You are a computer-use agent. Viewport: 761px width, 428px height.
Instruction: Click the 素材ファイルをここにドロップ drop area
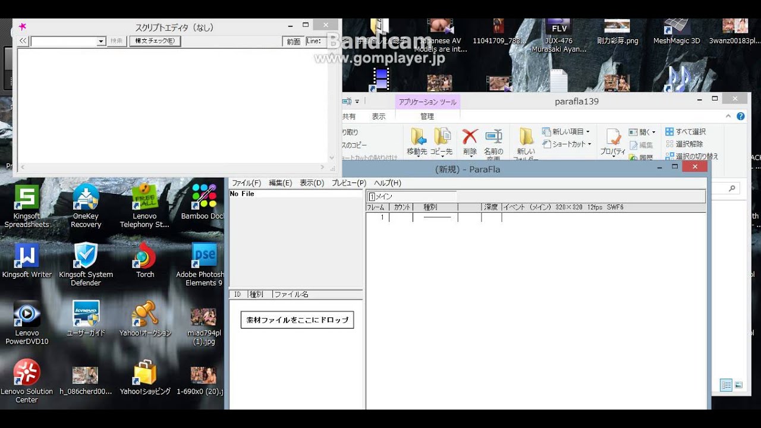coord(297,320)
